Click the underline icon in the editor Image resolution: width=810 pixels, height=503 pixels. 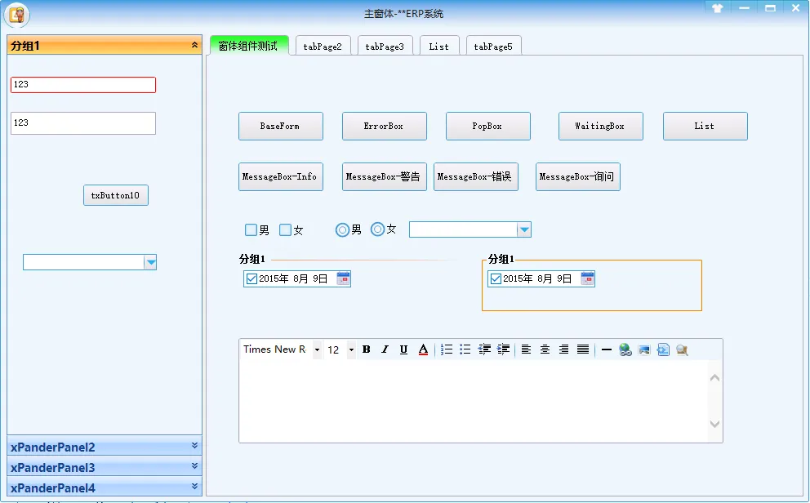tap(403, 349)
